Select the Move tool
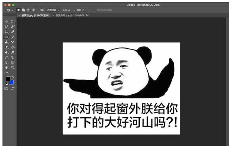Screen dimensions: 229x146 [6, 22]
